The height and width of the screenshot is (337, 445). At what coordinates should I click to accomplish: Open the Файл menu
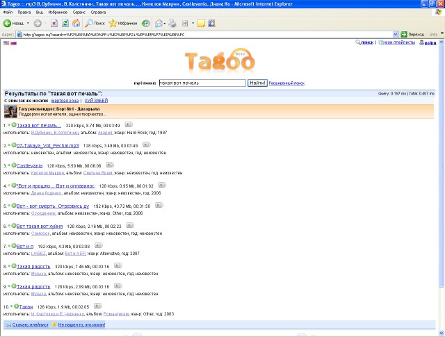click(8, 13)
